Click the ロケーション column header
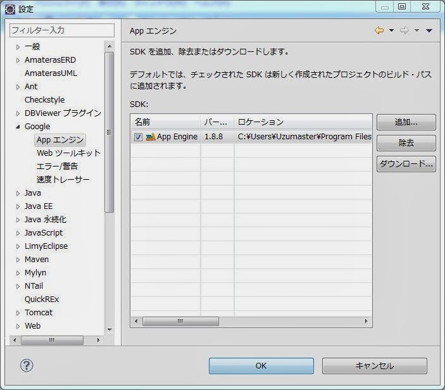445x390 pixels. 303,122
